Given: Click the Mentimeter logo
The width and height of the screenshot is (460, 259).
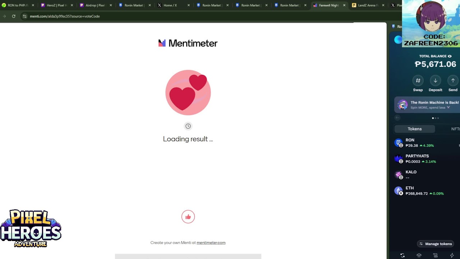Looking at the screenshot, I should pos(188,43).
